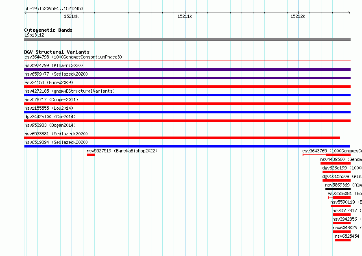The image size is (362, 256).
Task: Open the nsv5869369 variant label
Action: 343,185
